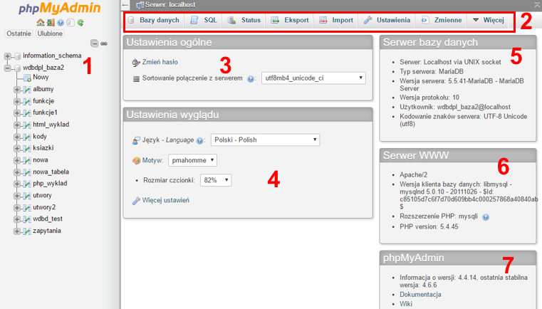Click the table icon next to zapytania
This screenshot has height=309, width=542.
click(27, 231)
